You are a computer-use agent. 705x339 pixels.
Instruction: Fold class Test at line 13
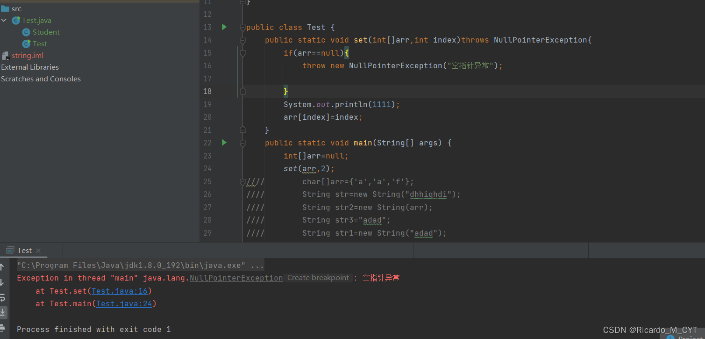(242, 27)
